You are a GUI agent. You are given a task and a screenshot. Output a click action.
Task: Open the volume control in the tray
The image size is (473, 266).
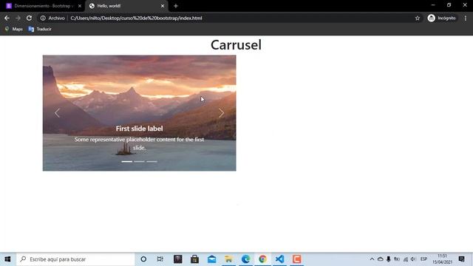coord(413,259)
